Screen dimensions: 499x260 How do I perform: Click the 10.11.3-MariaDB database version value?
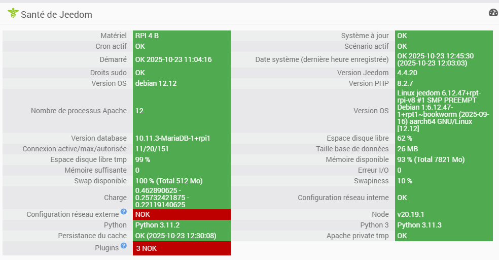[x=172, y=138]
